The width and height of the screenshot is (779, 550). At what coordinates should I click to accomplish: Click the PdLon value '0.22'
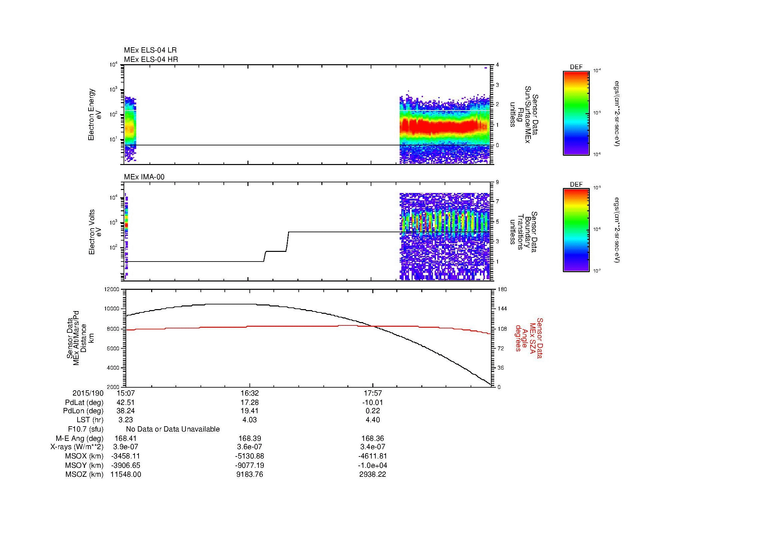[x=373, y=411]
